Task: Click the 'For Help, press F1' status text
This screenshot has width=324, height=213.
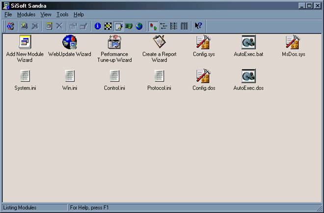Action: coord(89,208)
